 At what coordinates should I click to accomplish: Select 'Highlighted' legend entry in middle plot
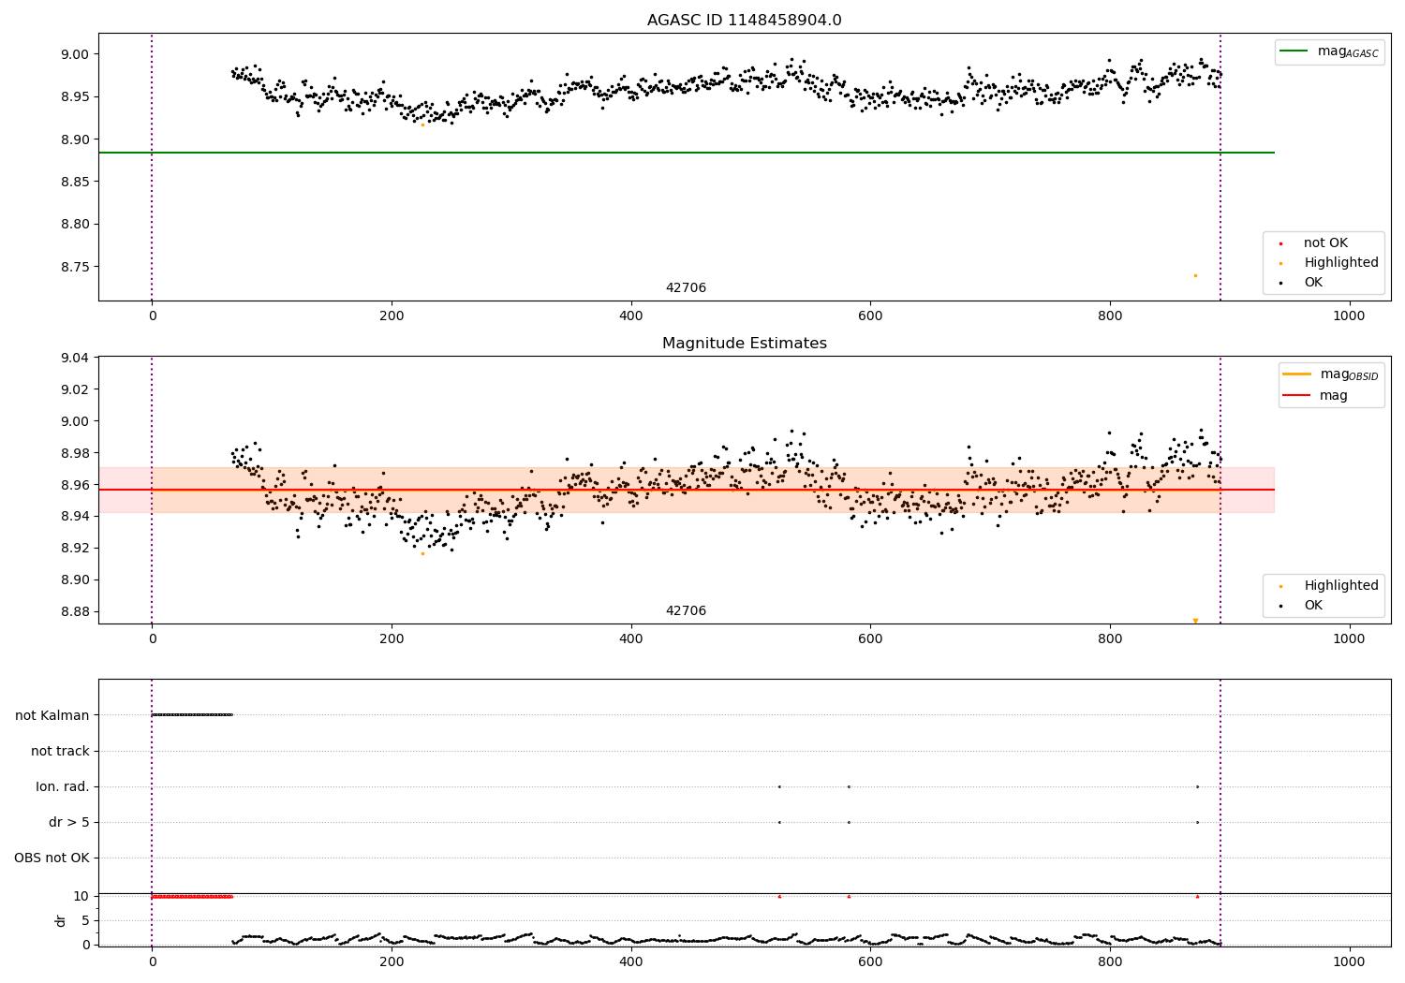coord(1340,586)
